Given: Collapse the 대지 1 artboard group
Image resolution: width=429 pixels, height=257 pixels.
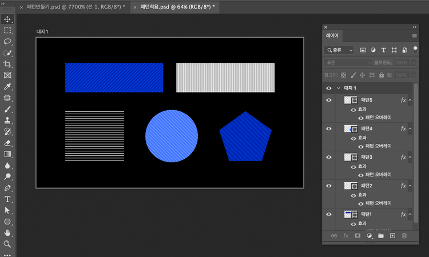Looking at the screenshot, I should coord(339,88).
